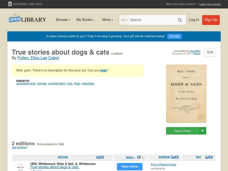Open the Dogs subject link
Screen dimensions: 228x171
point(77,84)
